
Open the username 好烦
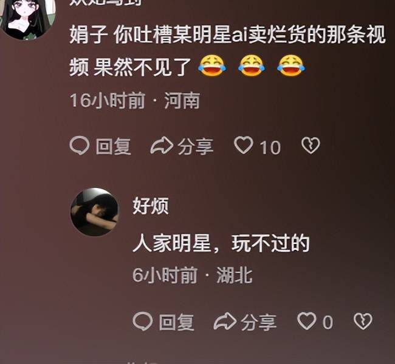(151, 206)
